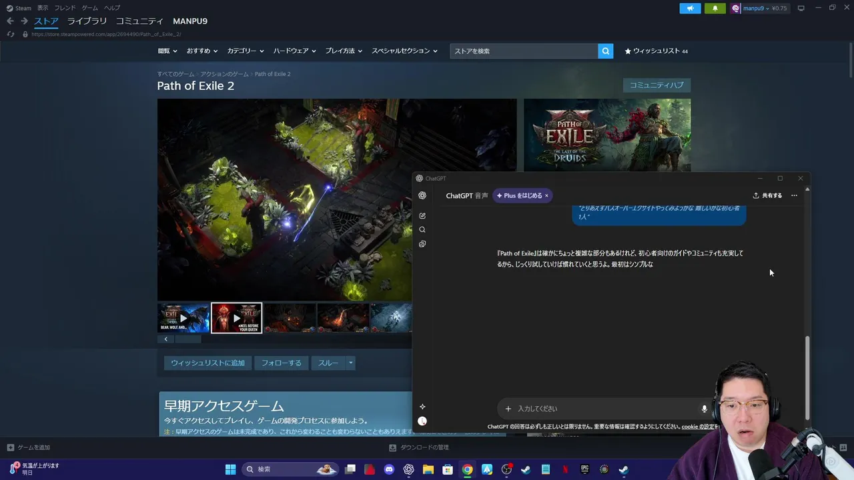
Task: Click ChatGPT sparkle icon at sidebar bottom
Action: click(x=422, y=407)
